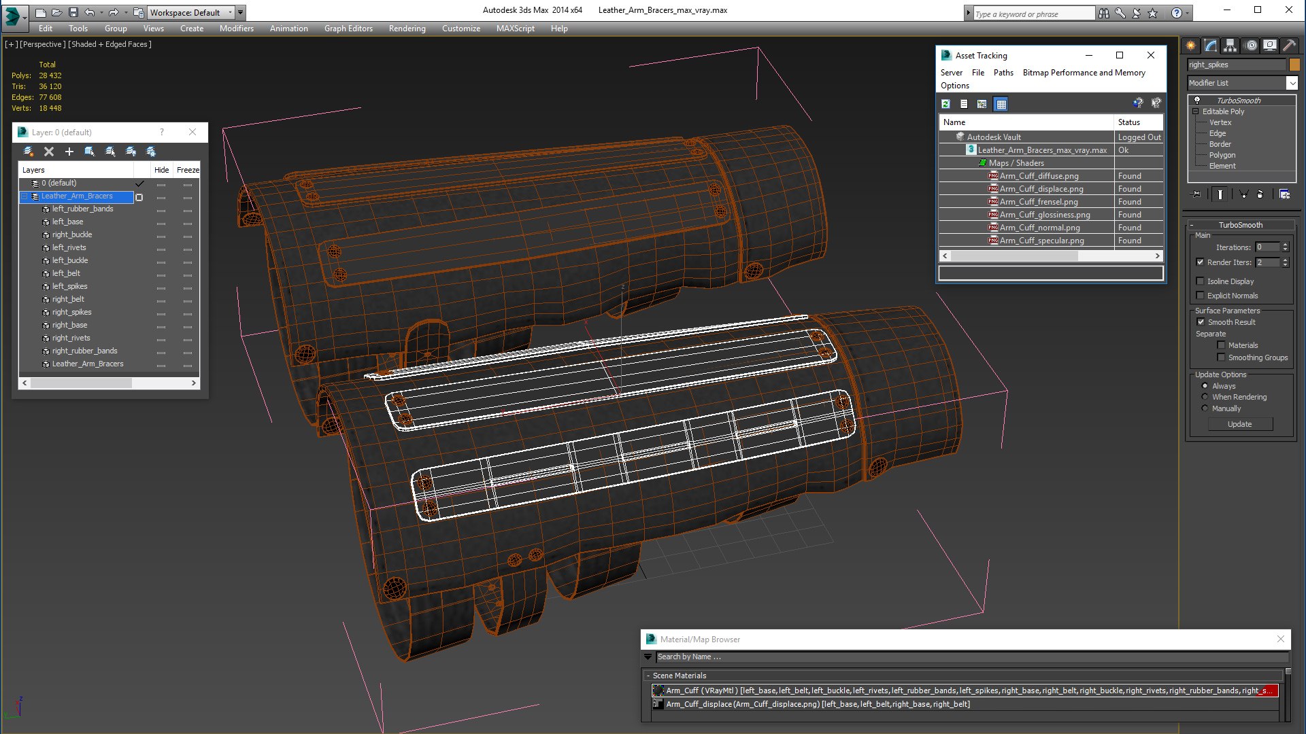Click Remove modifier from stack icon
Image resolution: width=1306 pixels, height=734 pixels.
(x=1260, y=194)
